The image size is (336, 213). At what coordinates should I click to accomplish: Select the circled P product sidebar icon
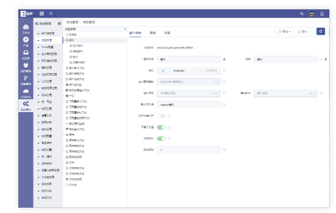point(26,40)
